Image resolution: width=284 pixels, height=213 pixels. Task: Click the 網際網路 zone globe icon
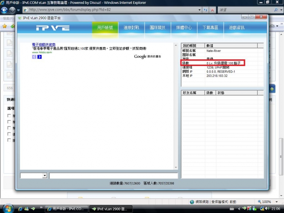coord(192,202)
